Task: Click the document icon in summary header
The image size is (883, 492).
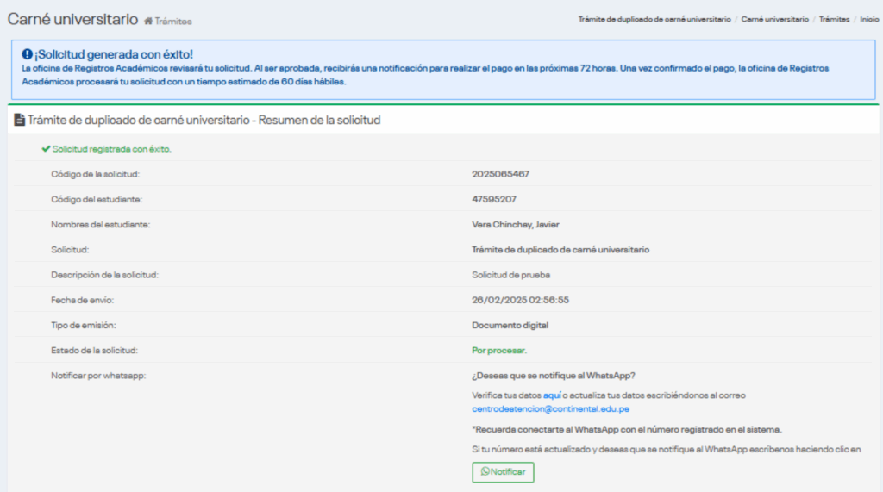Action: click(x=19, y=121)
